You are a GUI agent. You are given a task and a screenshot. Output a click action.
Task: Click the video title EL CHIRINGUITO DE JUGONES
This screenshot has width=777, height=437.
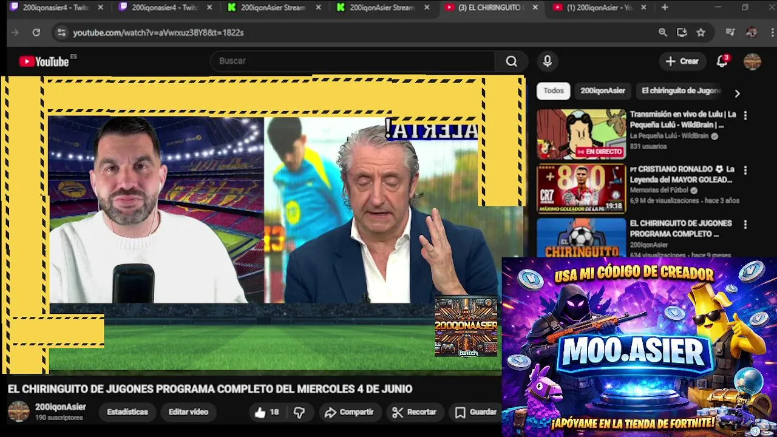click(210, 389)
